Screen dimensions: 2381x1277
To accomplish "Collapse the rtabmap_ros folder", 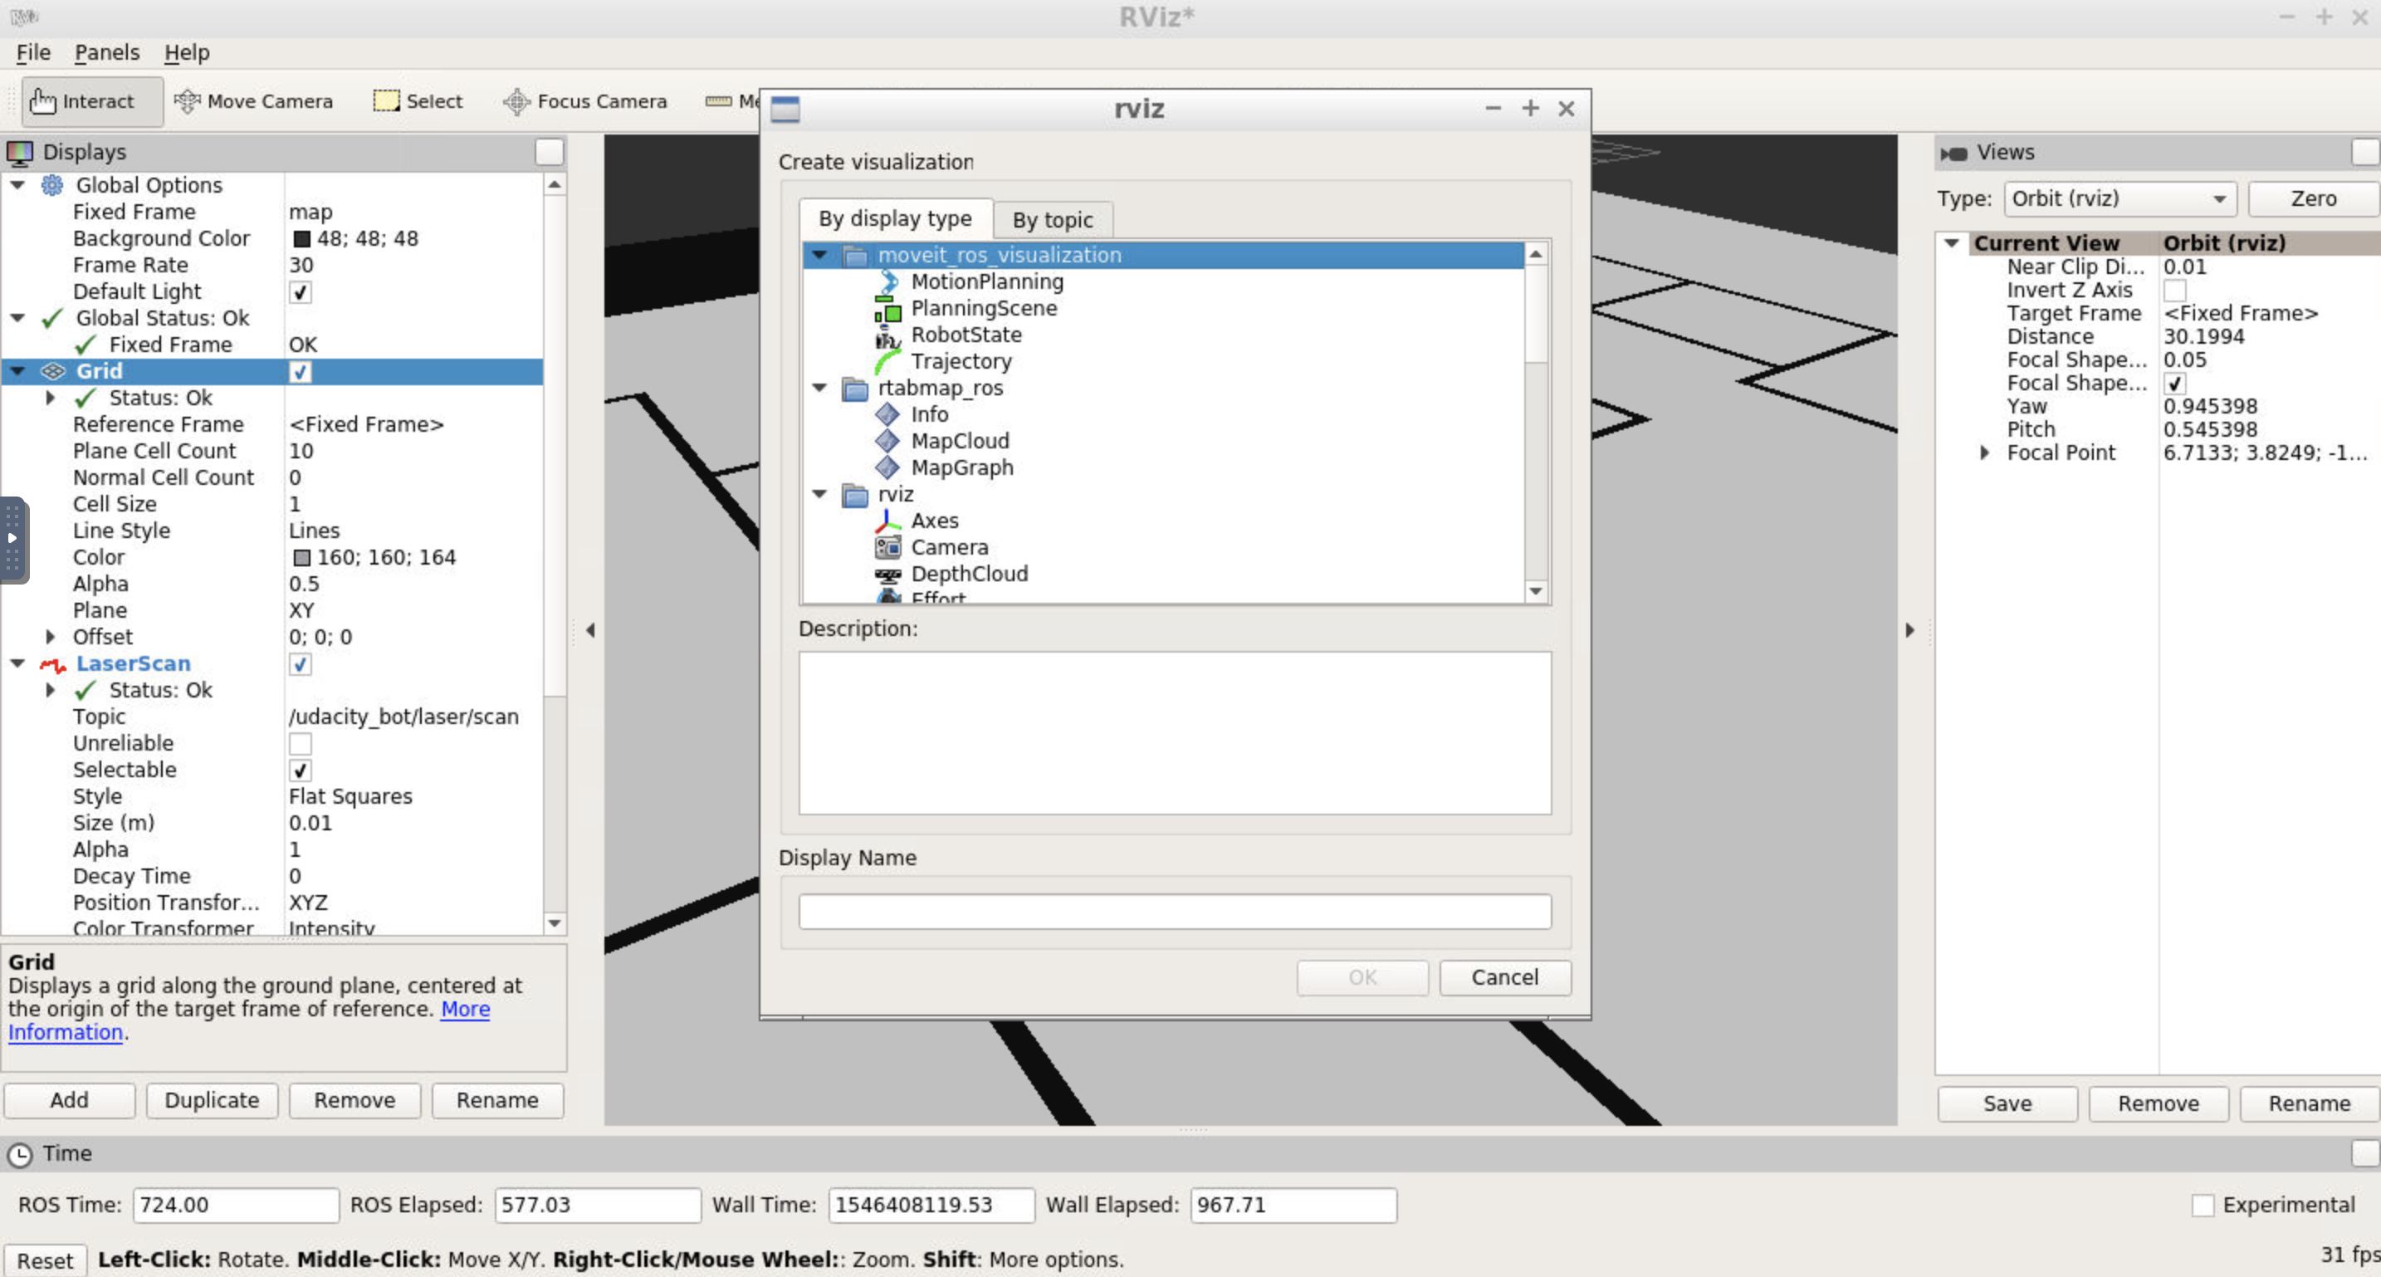I will click(x=819, y=389).
